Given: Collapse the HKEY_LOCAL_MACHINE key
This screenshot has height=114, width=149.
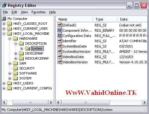Looking at the screenshot, I should pos(4,34).
